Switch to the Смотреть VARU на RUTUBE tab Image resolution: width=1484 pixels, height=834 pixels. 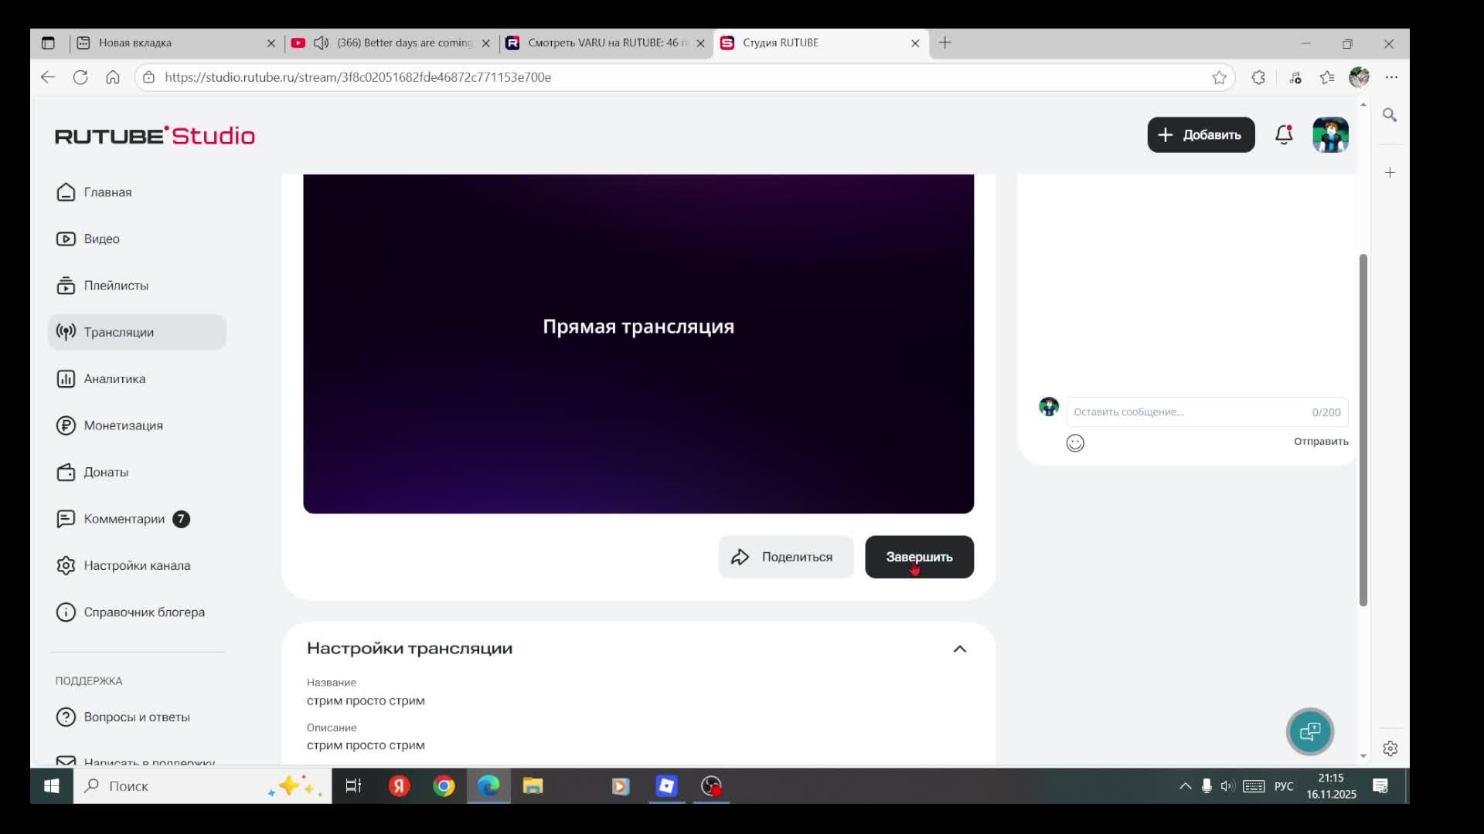[x=603, y=42]
